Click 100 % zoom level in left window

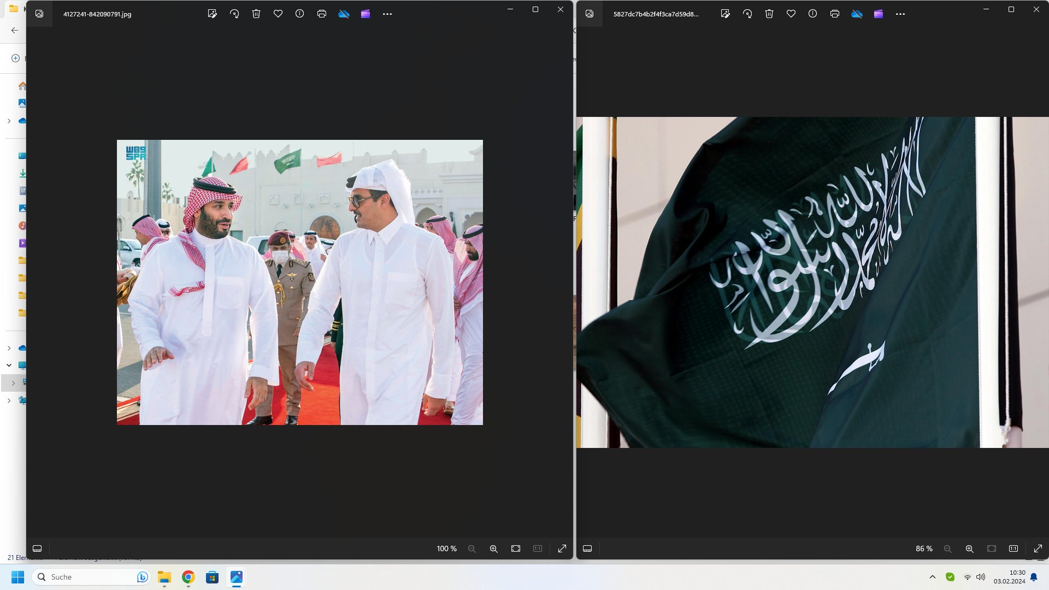point(446,548)
